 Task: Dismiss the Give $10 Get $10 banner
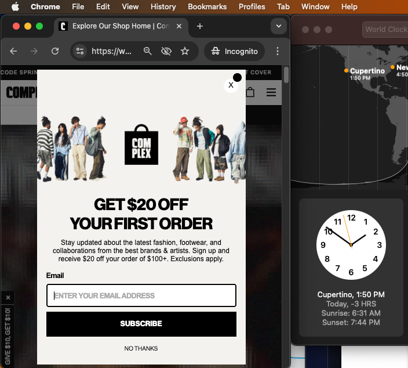pyautogui.click(x=8, y=297)
